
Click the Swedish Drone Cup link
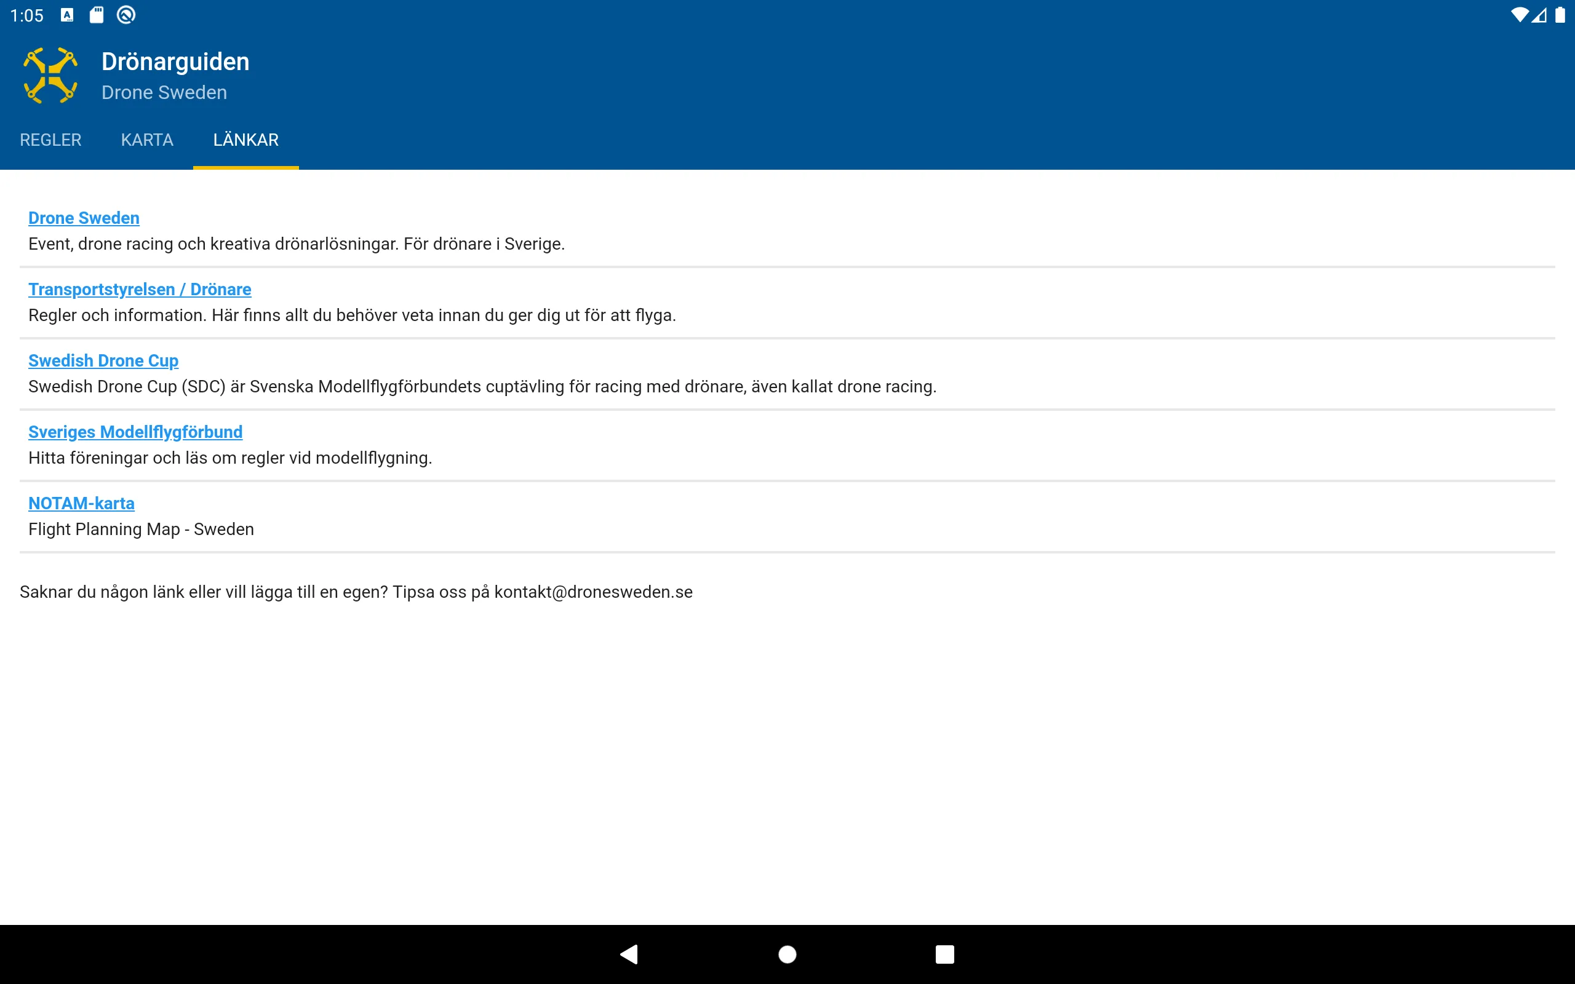pos(103,360)
